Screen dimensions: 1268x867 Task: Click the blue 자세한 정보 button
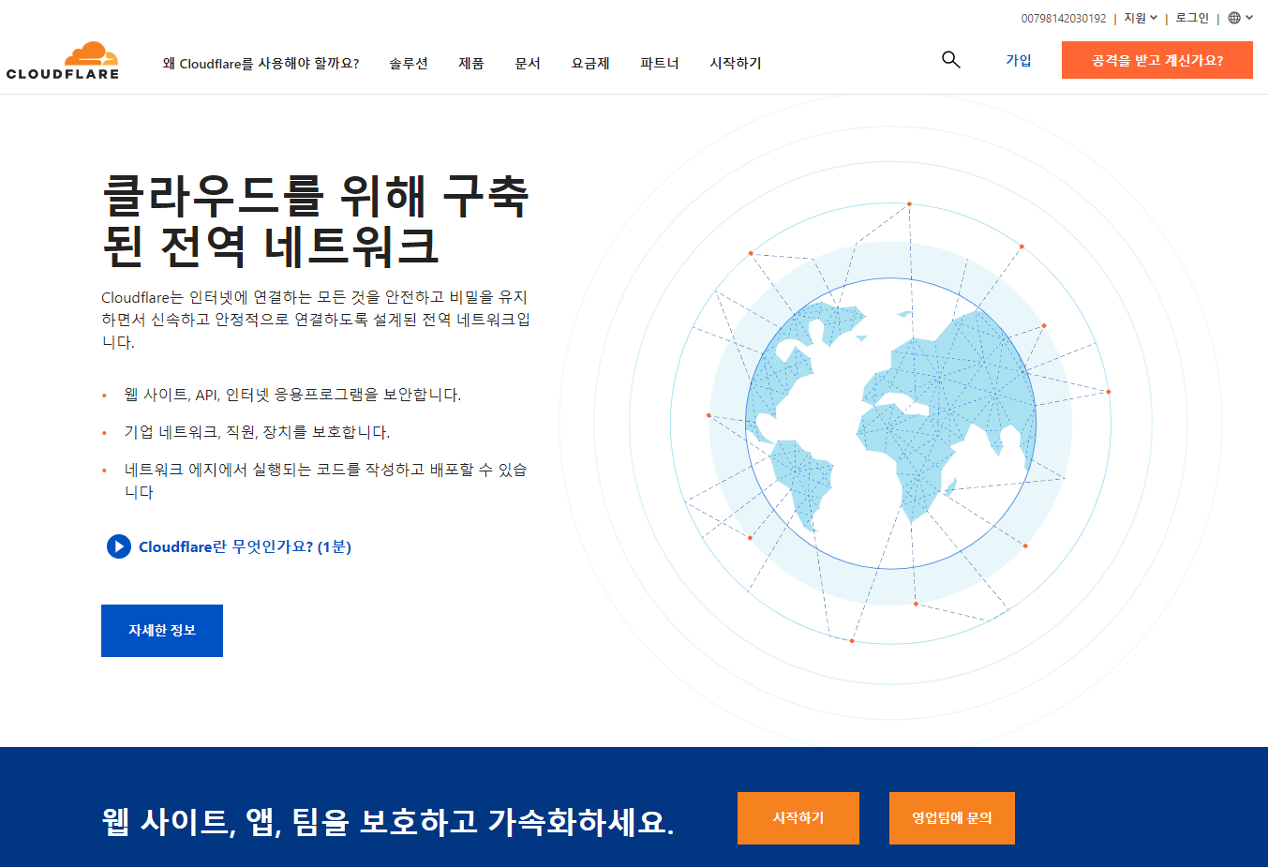pyautogui.click(x=162, y=631)
